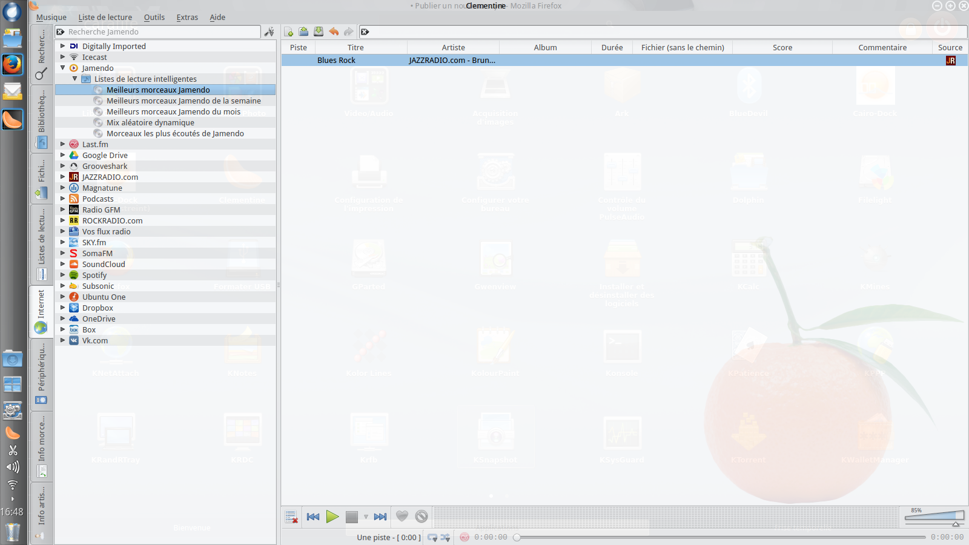
Task: Expand the Last.fm tree node
Action: [62, 144]
